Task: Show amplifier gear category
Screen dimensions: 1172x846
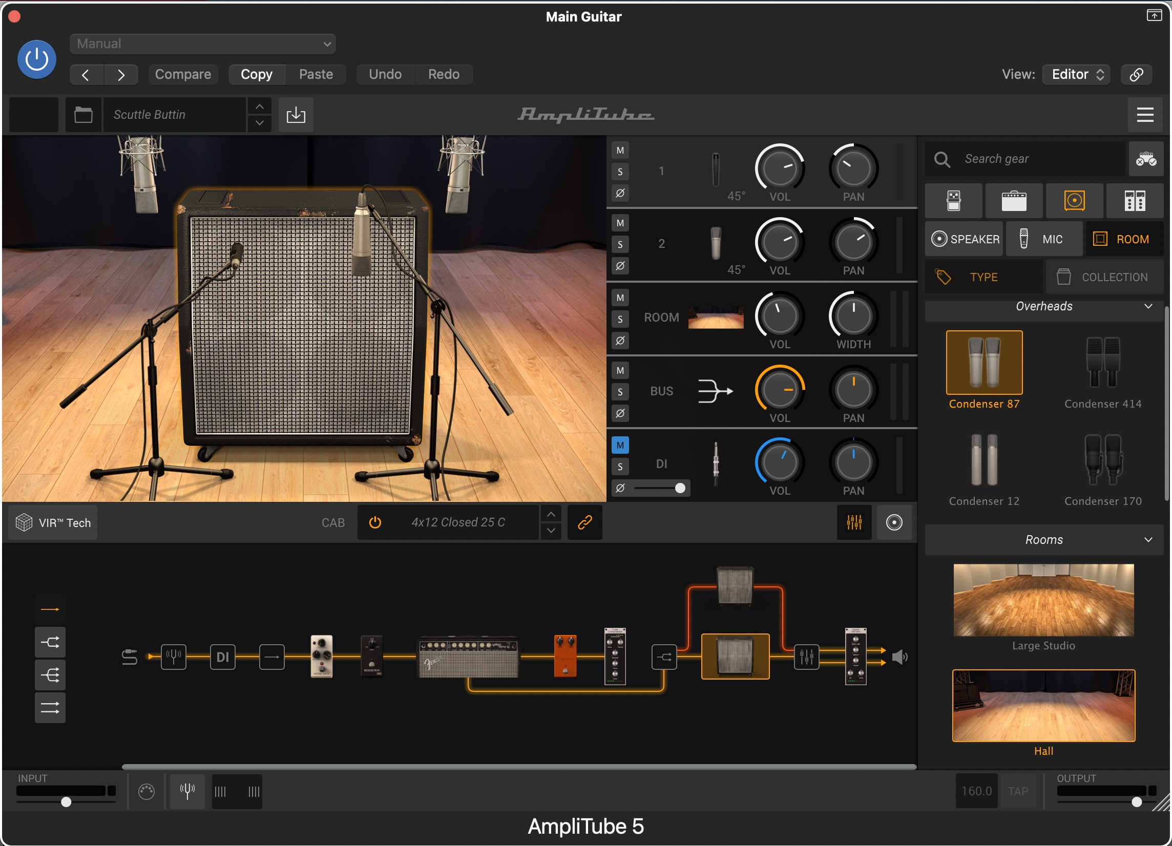Action: click(x=1014, y=201)
